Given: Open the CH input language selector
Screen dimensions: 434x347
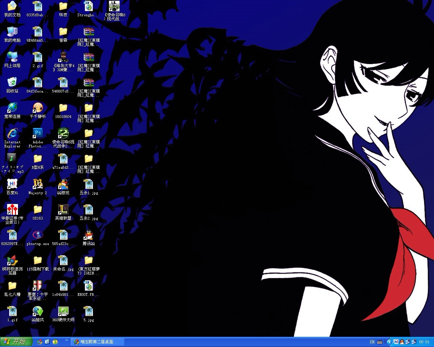Looking at the screenshot, I should 372,342.
